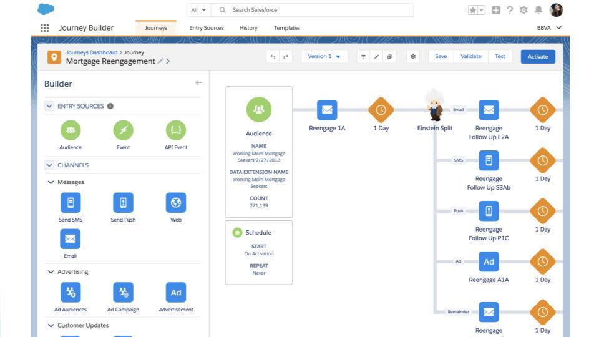Select the Audience entry source icon

71,130
